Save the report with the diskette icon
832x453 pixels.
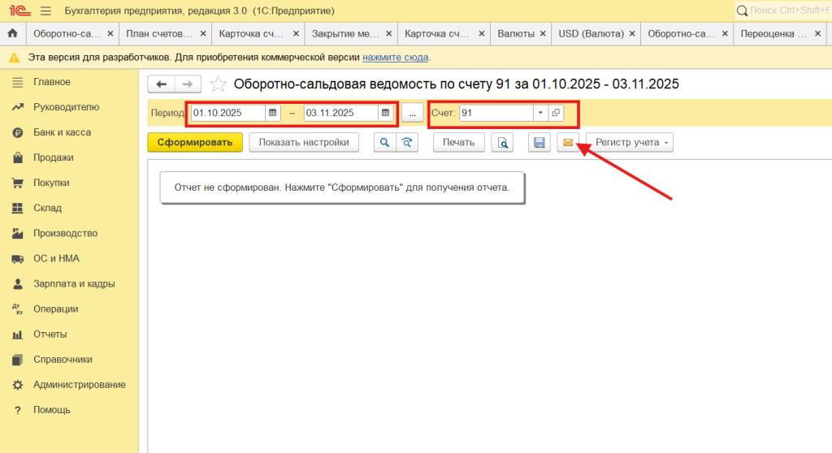539,142
